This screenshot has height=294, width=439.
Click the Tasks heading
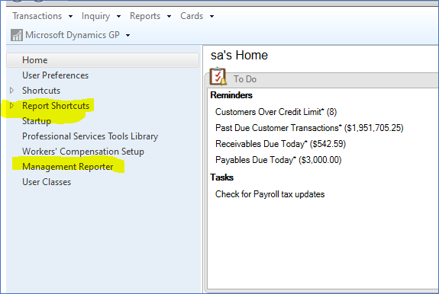click(x=221, y=177)
